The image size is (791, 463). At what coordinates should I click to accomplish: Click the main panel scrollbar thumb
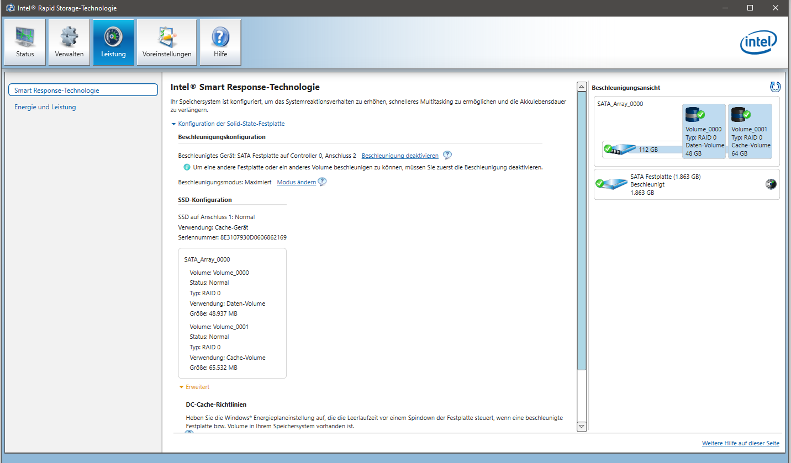click(581, 231)
